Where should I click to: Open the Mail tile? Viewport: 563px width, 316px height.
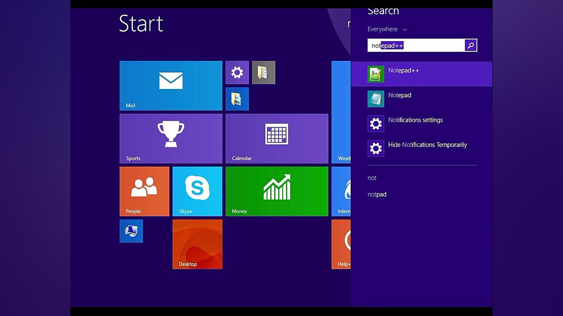(171, 85)
